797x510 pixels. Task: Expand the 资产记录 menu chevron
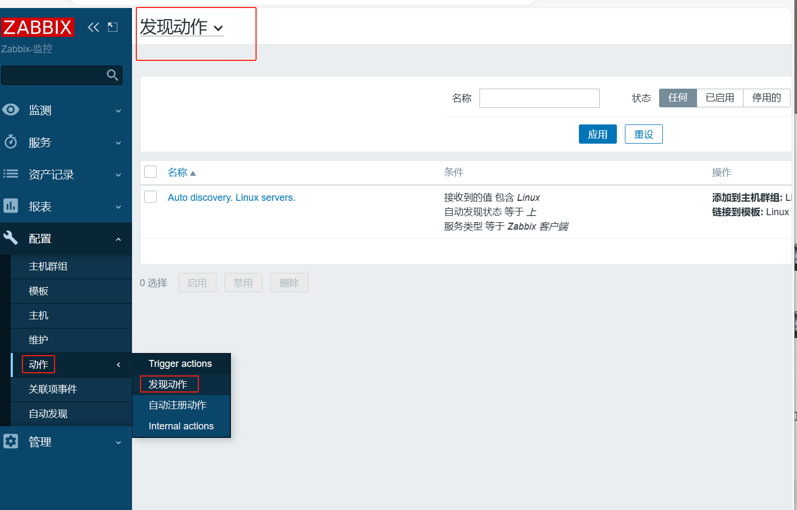click(x=118, y=175)
